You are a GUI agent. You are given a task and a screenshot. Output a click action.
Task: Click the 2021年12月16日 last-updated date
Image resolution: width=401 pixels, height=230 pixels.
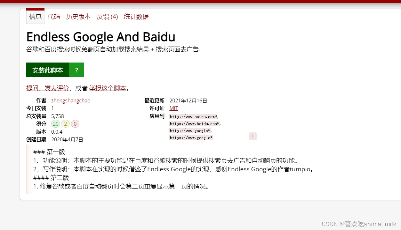pos(188,100)
